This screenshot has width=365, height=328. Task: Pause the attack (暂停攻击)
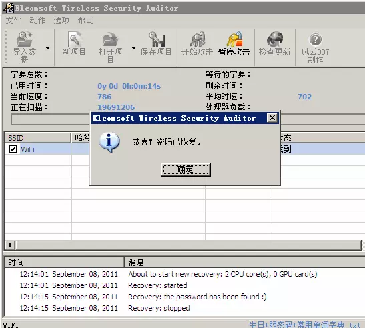coord(234,44)
